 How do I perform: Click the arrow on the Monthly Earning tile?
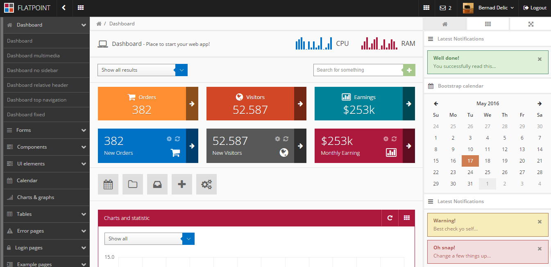[409, 146]
